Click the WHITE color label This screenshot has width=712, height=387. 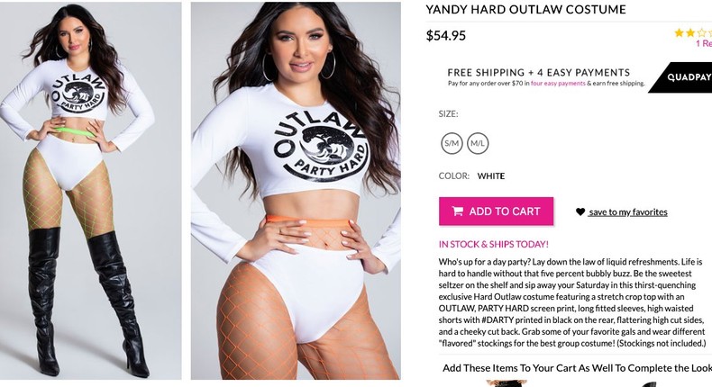[491, 176]
